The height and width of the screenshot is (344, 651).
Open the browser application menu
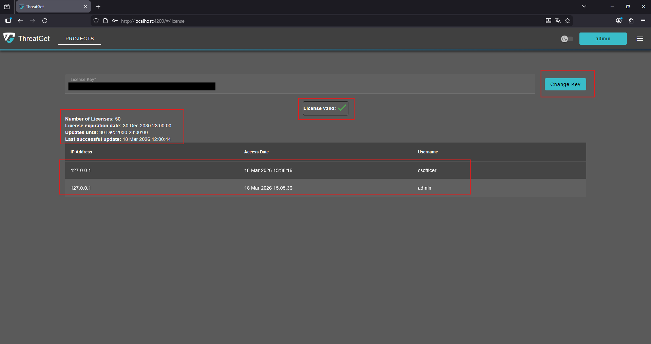click(643, 21)
